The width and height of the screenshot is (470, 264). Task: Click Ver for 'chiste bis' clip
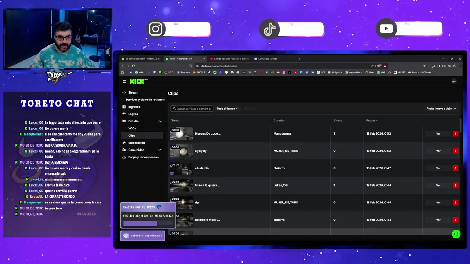438,168
